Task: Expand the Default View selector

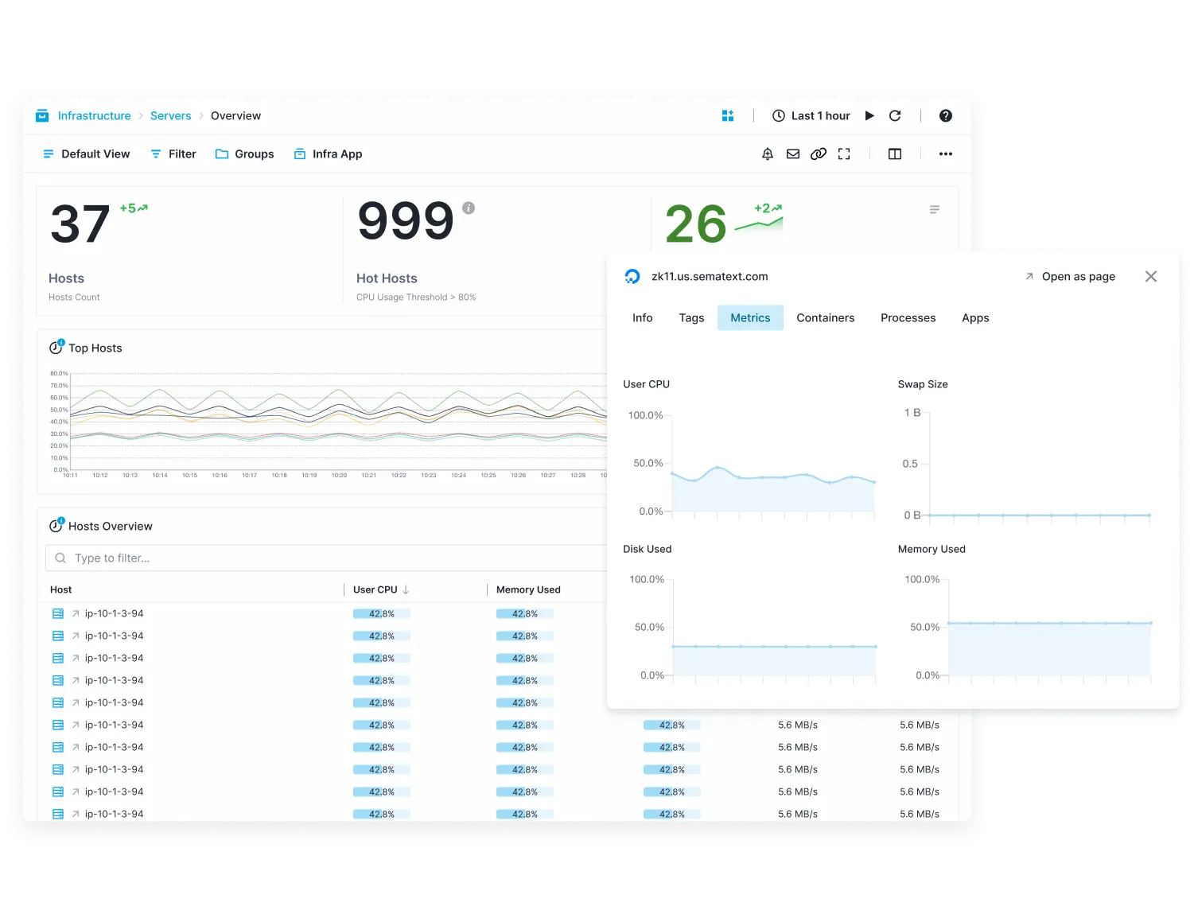Action: point(86,154)
